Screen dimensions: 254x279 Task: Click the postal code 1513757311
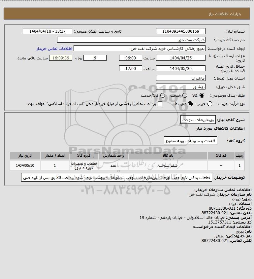pyautogui.click(x=219, y=222)
